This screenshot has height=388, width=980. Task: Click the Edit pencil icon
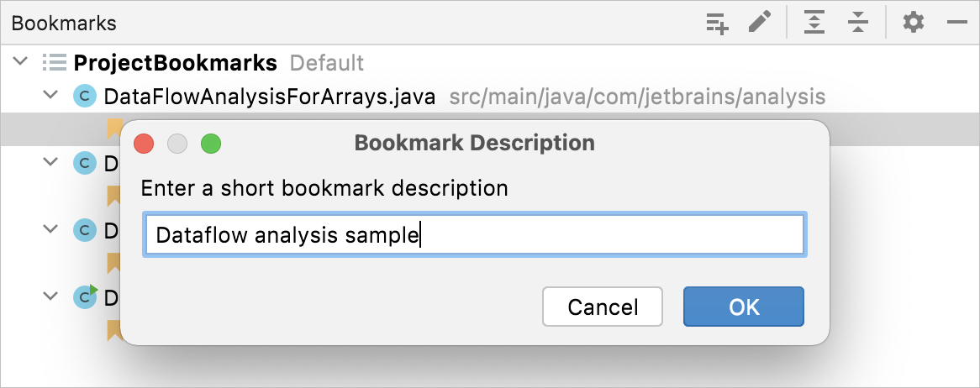point(760,24)
